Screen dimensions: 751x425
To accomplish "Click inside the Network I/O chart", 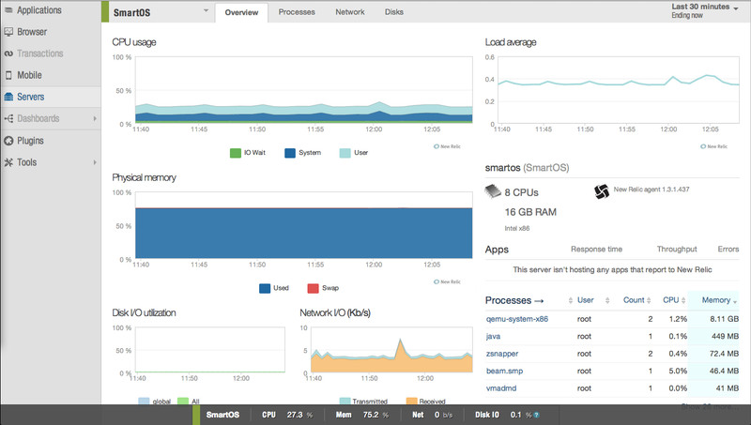I will tap(391, 350).
